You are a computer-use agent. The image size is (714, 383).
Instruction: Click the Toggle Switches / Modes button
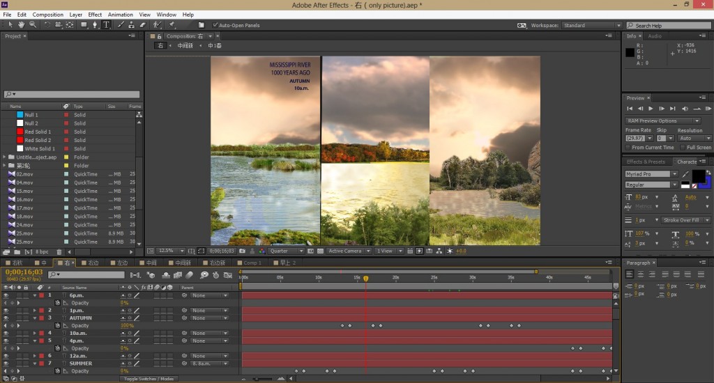click(148, 379)
